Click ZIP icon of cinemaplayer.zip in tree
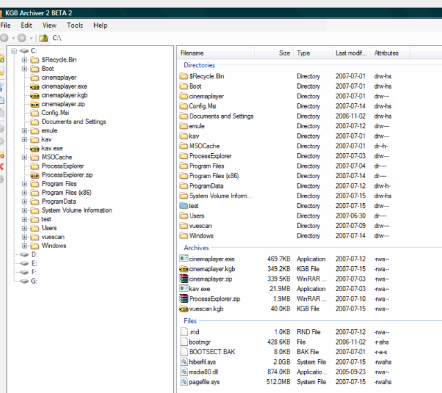The width and height of the screenshot is (442, 393). point(35,104)
